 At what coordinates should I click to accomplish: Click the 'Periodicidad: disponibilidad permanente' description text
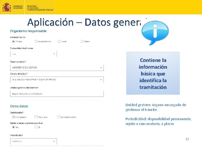tap(158, 121)
